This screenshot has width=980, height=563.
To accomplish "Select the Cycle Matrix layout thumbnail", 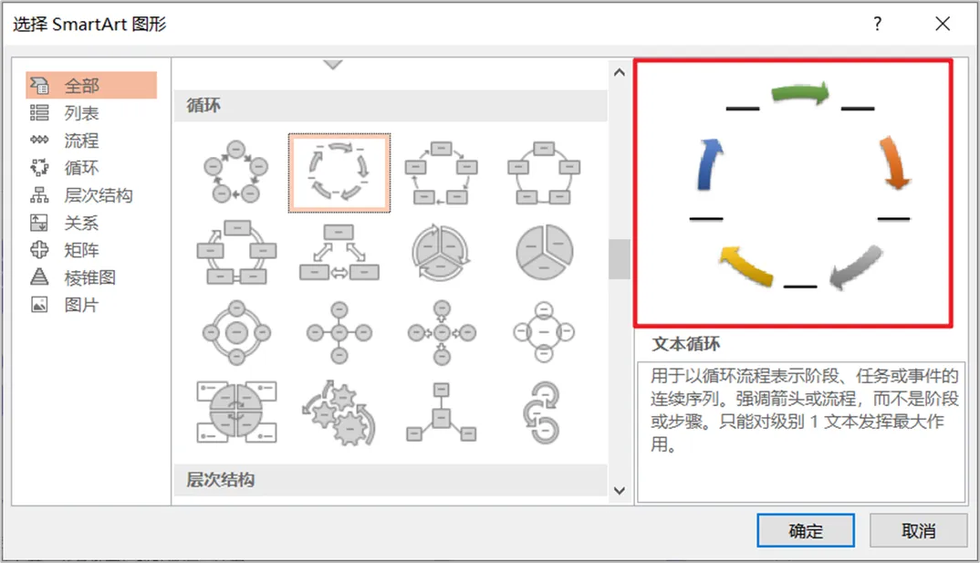I will [236, 412].
